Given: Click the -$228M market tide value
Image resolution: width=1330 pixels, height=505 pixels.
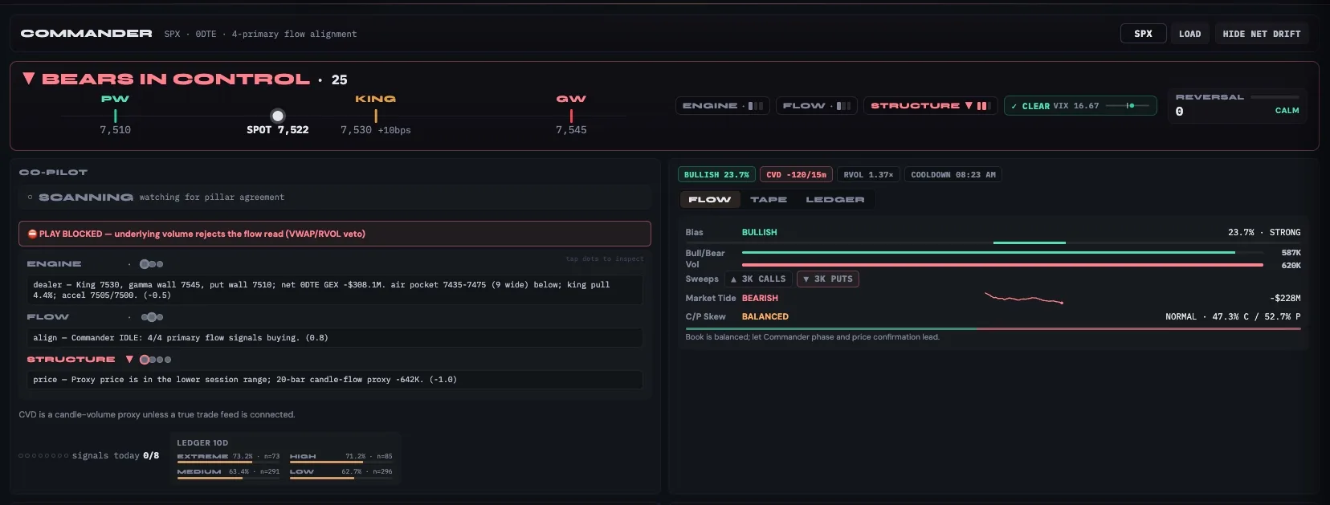Looking at the screenshot, I should point(1285,298).
